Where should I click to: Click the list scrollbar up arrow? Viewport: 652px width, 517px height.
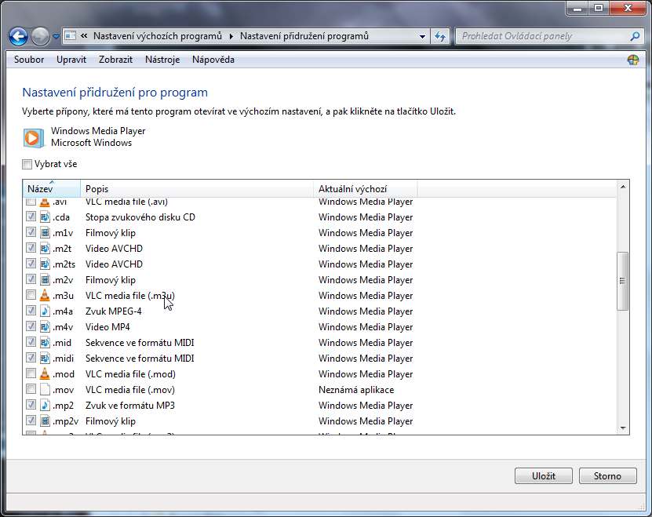[622, 187]
